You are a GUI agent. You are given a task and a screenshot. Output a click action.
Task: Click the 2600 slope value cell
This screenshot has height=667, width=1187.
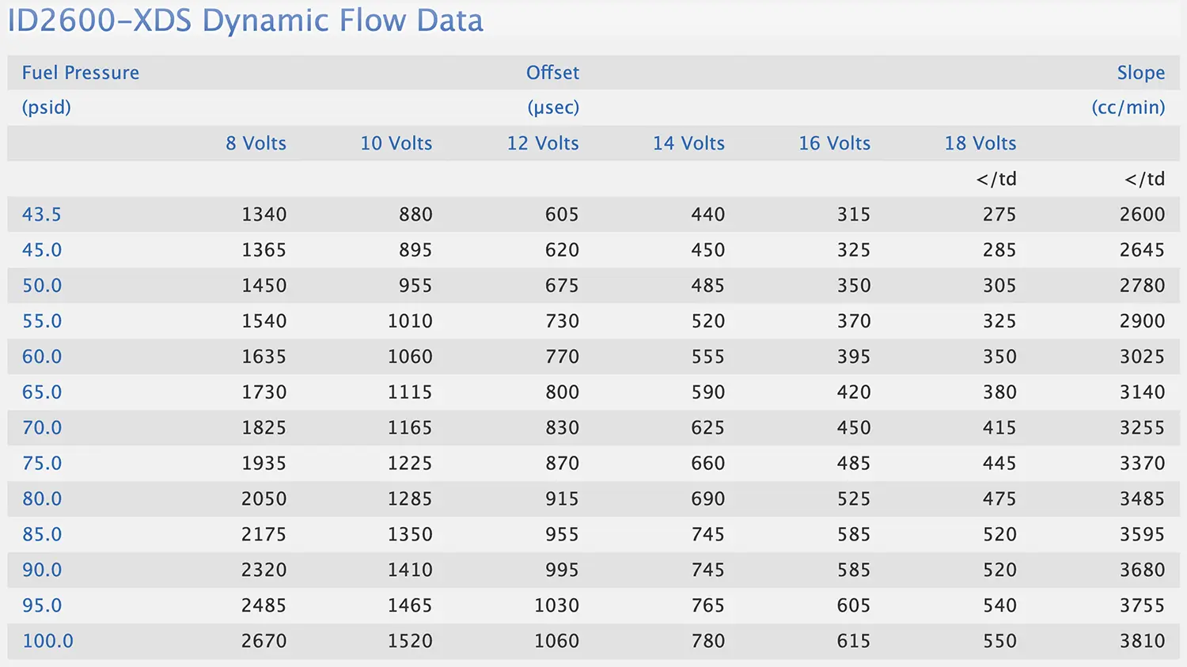pos(1142,214)
